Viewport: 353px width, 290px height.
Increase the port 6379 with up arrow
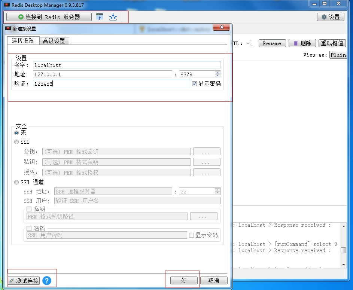pyautogui.click(x=217, y=73)
